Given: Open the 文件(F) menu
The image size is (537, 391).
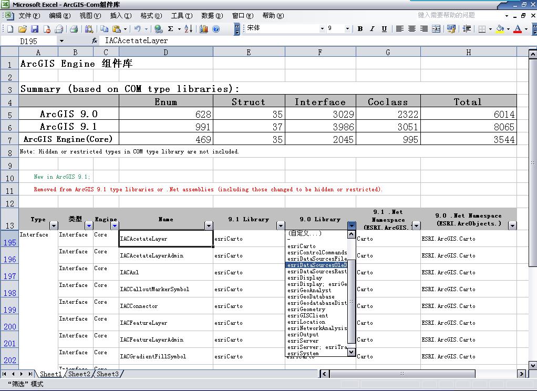Looking at the screenshot, I should pyautogui.click(x=29, y=15).
